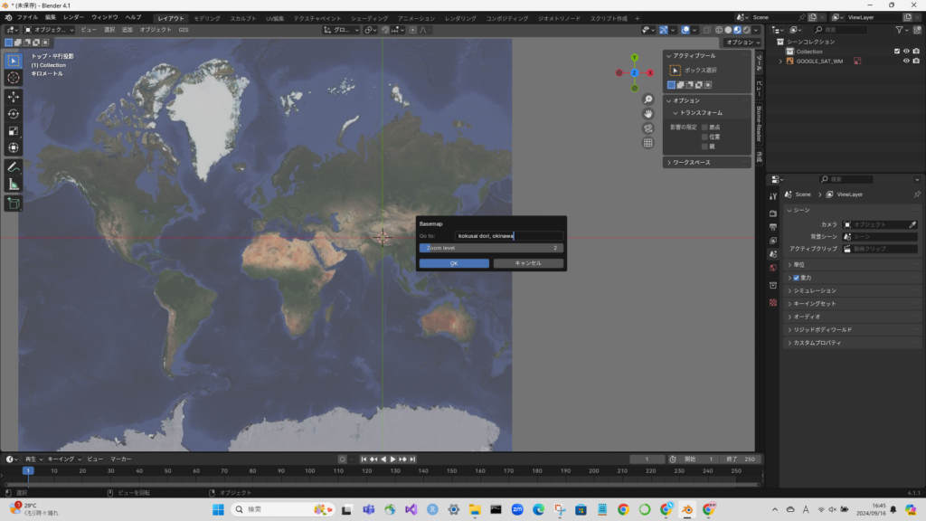Image resolution: width=926 pixels, height=521 pixels.
Task: Activate the Annotate pencil tool
Action: [x=14, y=167]
